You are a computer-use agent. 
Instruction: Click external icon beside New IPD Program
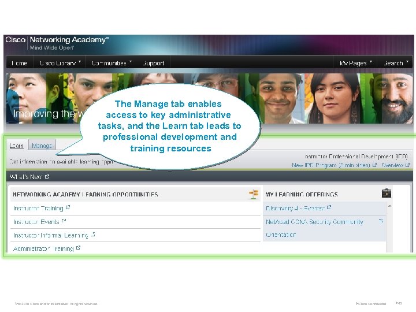pyautogui.click(x=374, y=165)
